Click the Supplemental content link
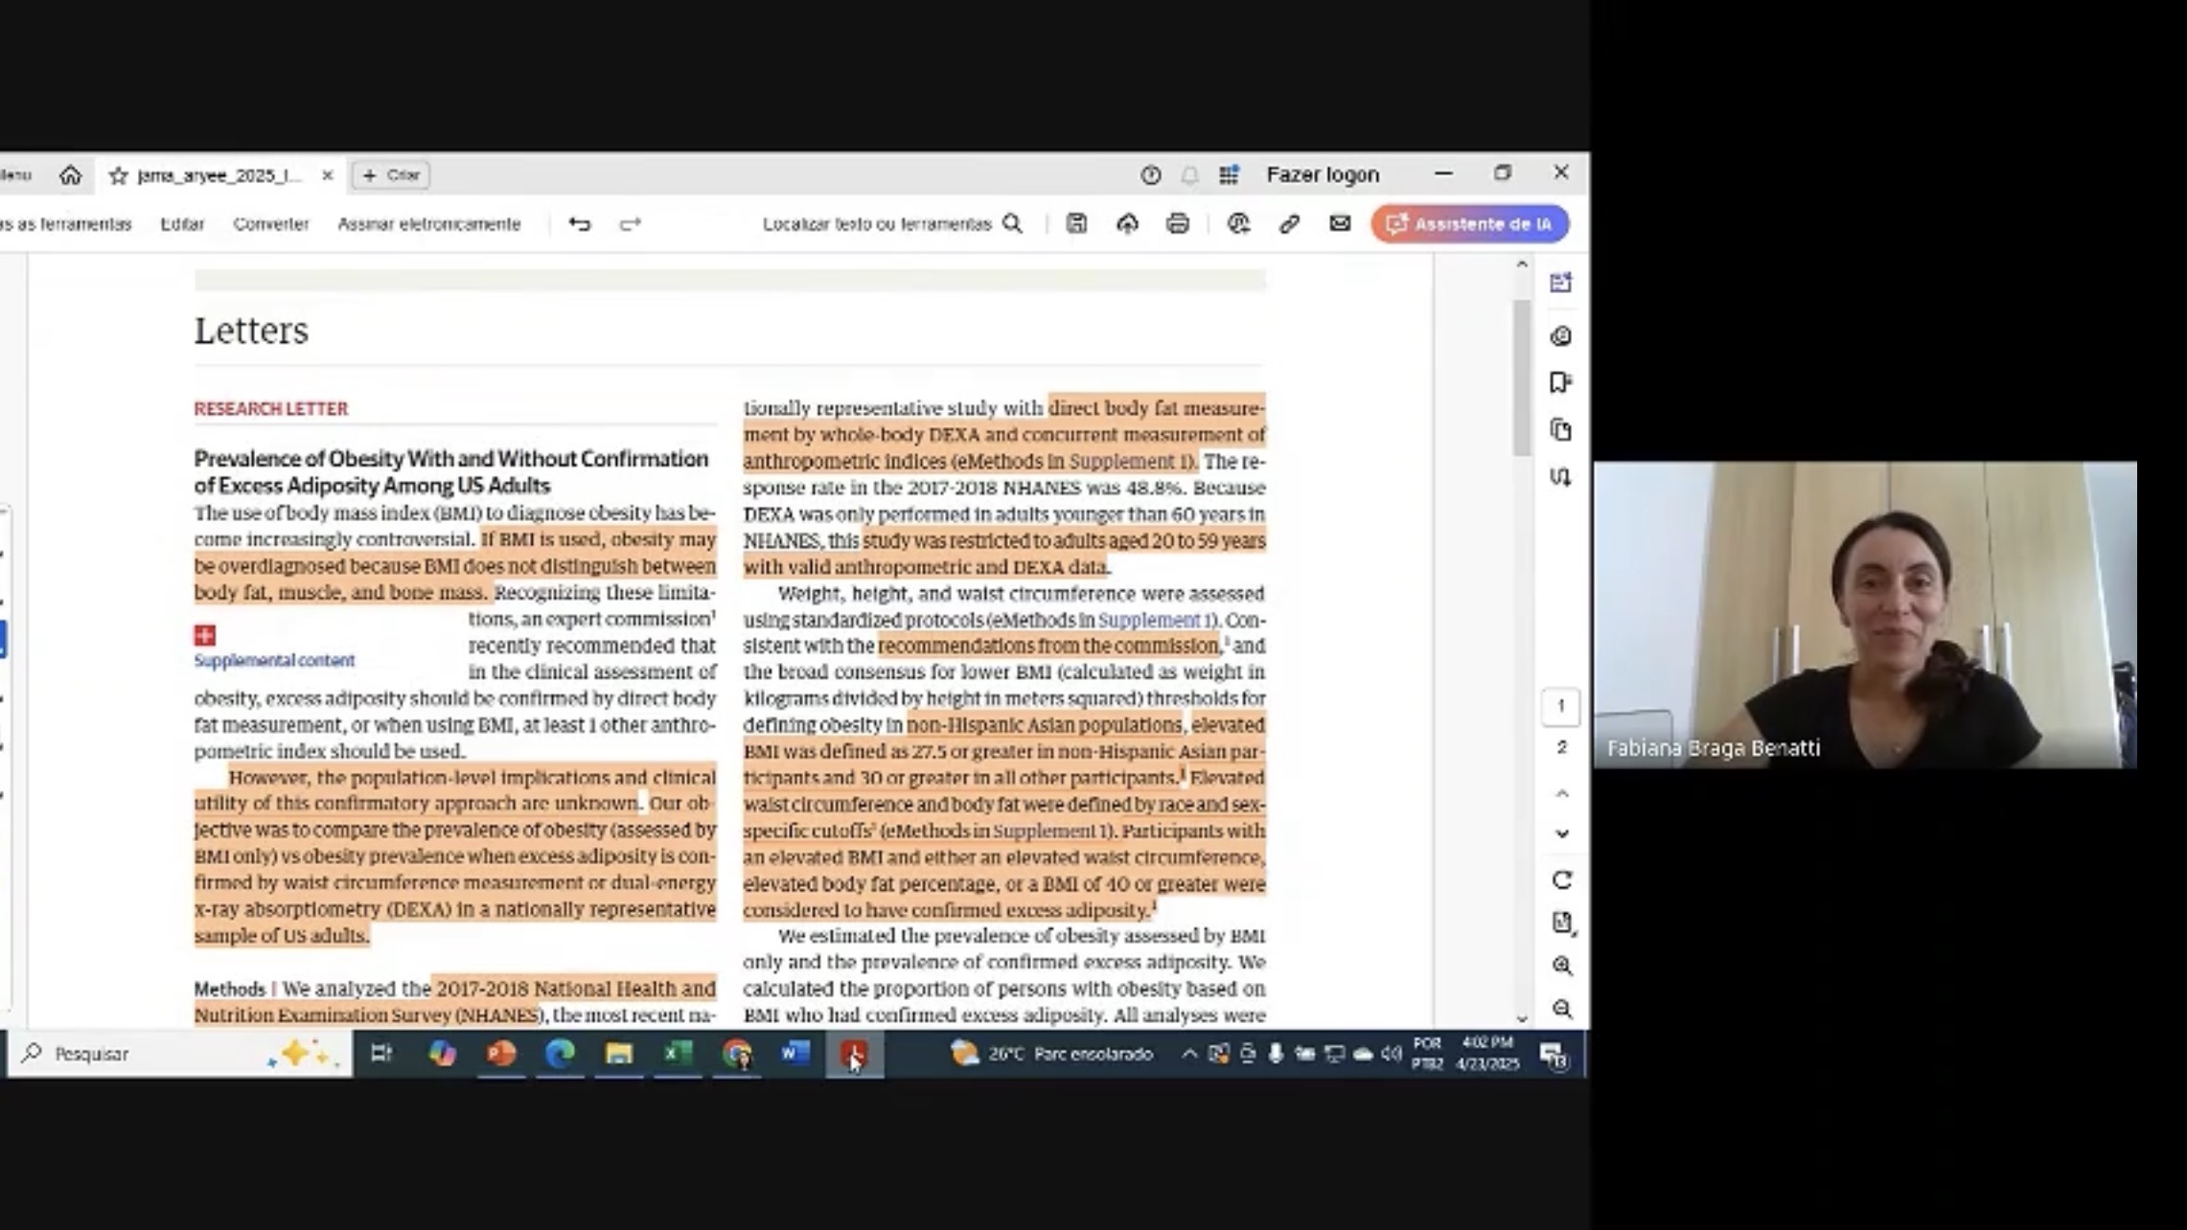Image resolution: width=2187 pixels, height=1230 pixels. (x=274, y=660)
